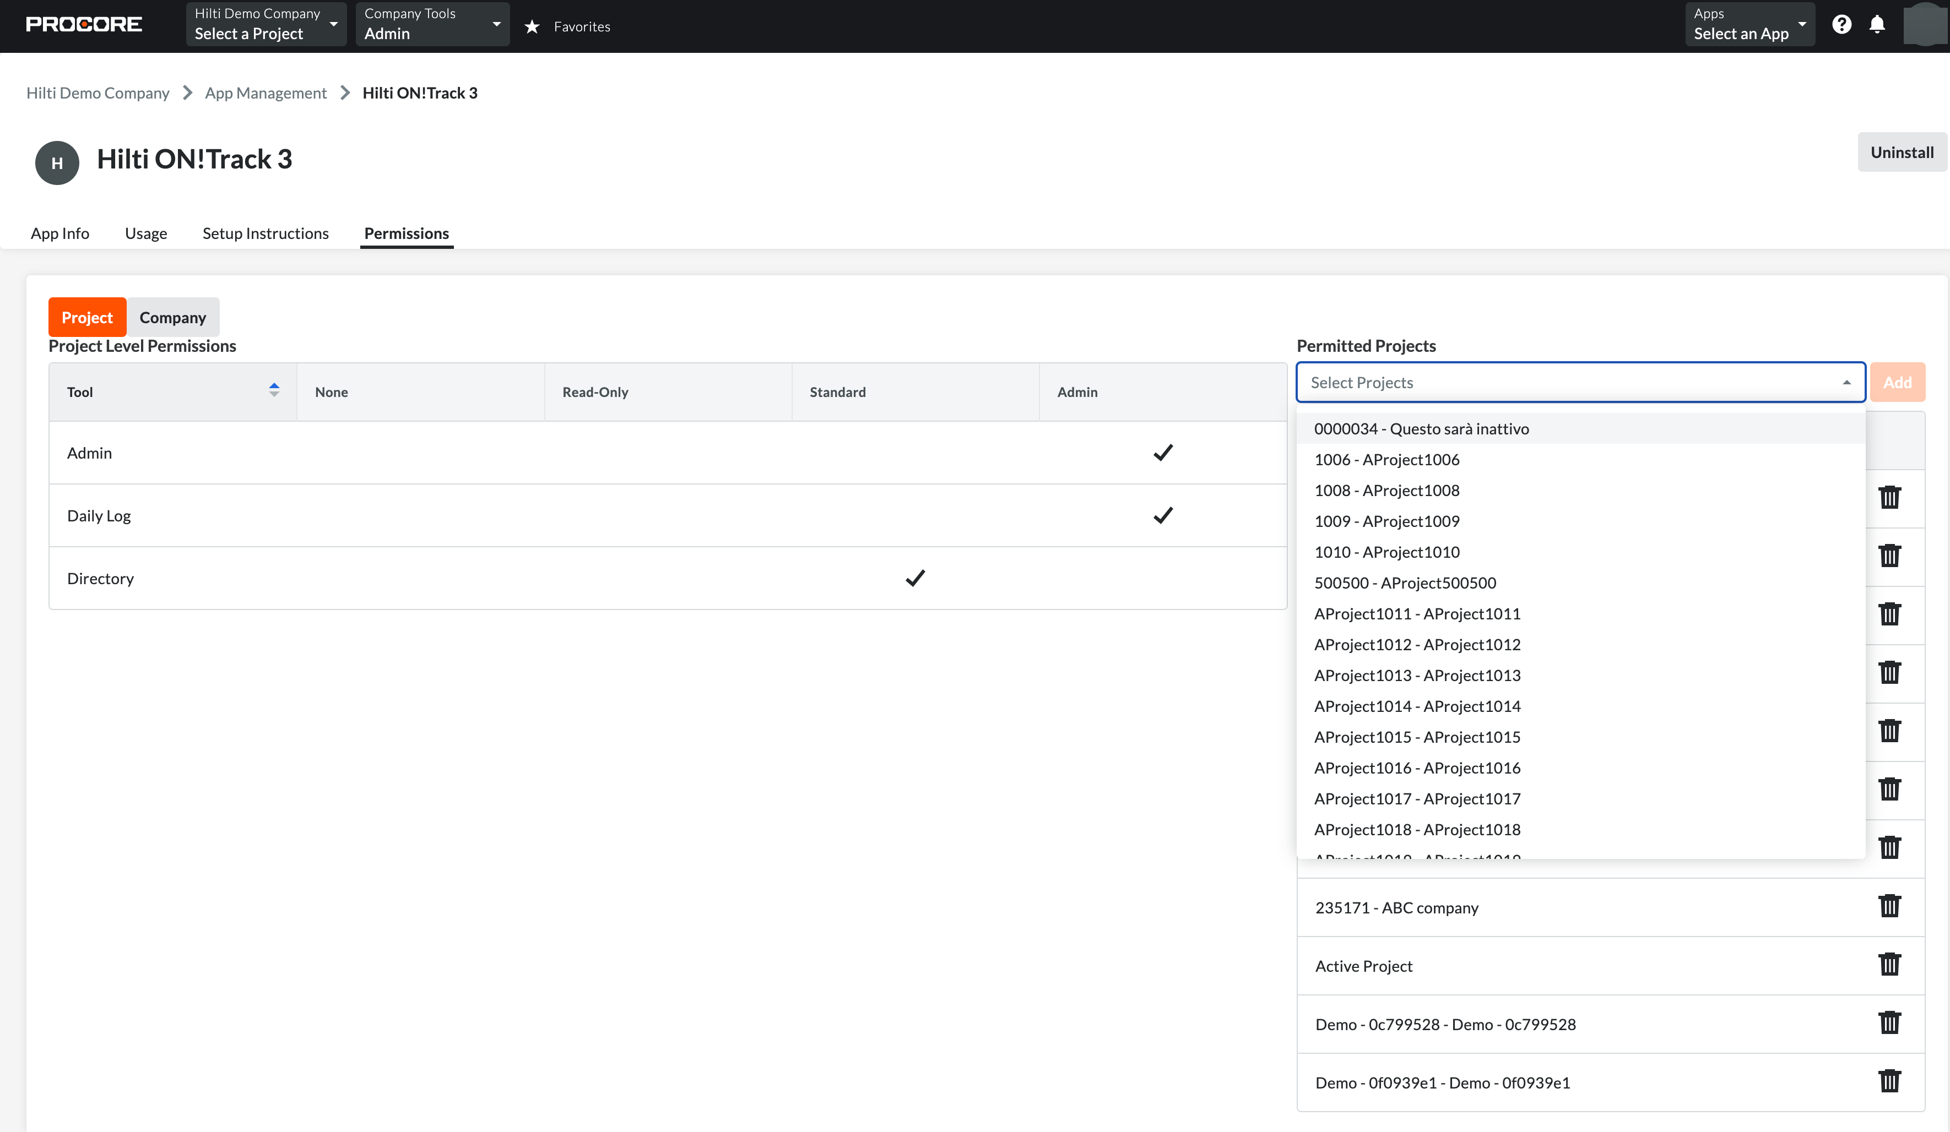Switch to the App Info tab
The image size is (1950, 1132).
click(x=59, y=233)
